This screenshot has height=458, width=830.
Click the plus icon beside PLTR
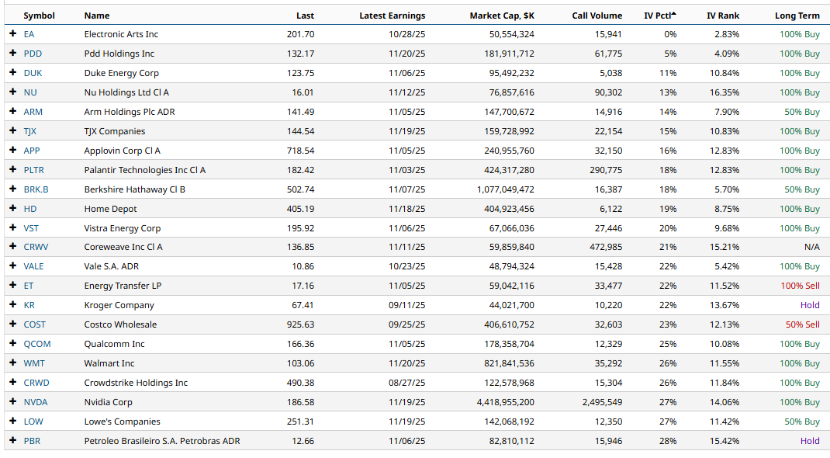click(12, 170)
